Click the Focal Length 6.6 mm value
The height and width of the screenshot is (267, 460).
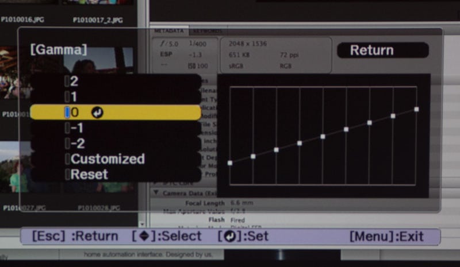click(x=241, y=203)
